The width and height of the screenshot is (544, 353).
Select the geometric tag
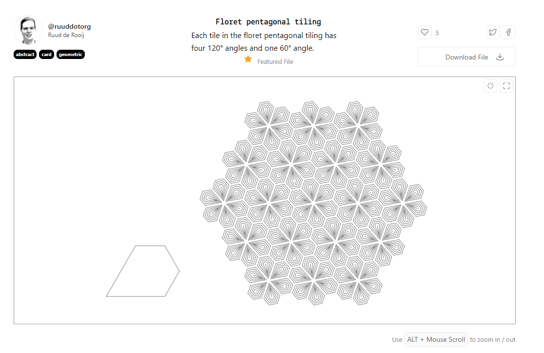pos(70,55)
